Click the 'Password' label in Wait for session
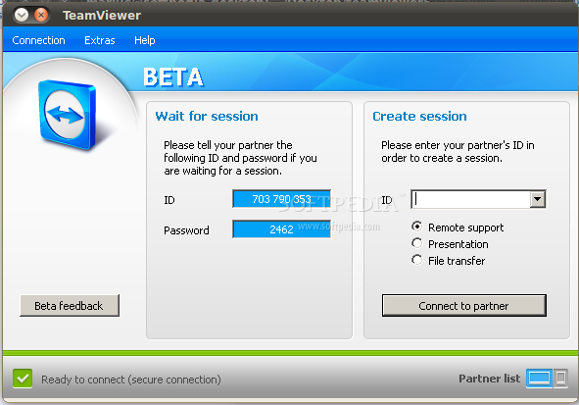 [x=186, y=230]
